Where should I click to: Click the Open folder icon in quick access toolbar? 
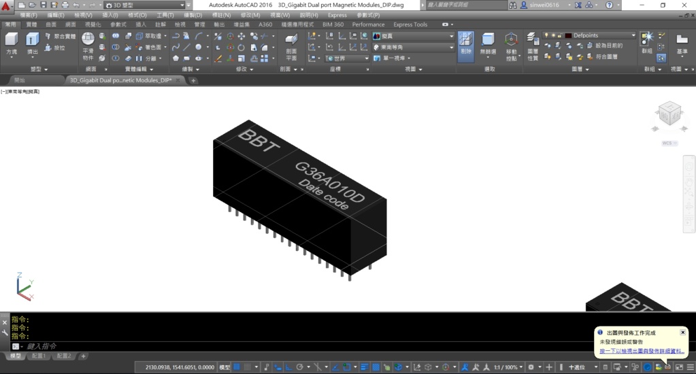(x=32, y=5)
